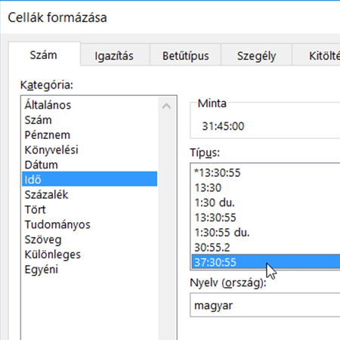Click category list scroll up arrow

(166, 106)
